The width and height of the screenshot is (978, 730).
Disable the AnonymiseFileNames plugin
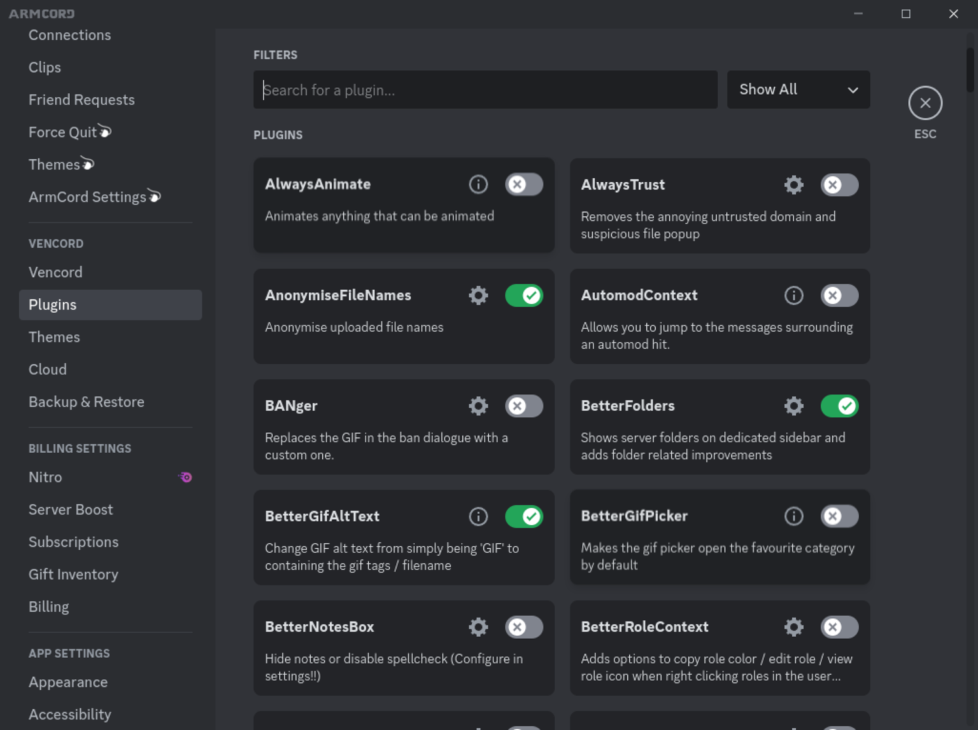(523, 295)
